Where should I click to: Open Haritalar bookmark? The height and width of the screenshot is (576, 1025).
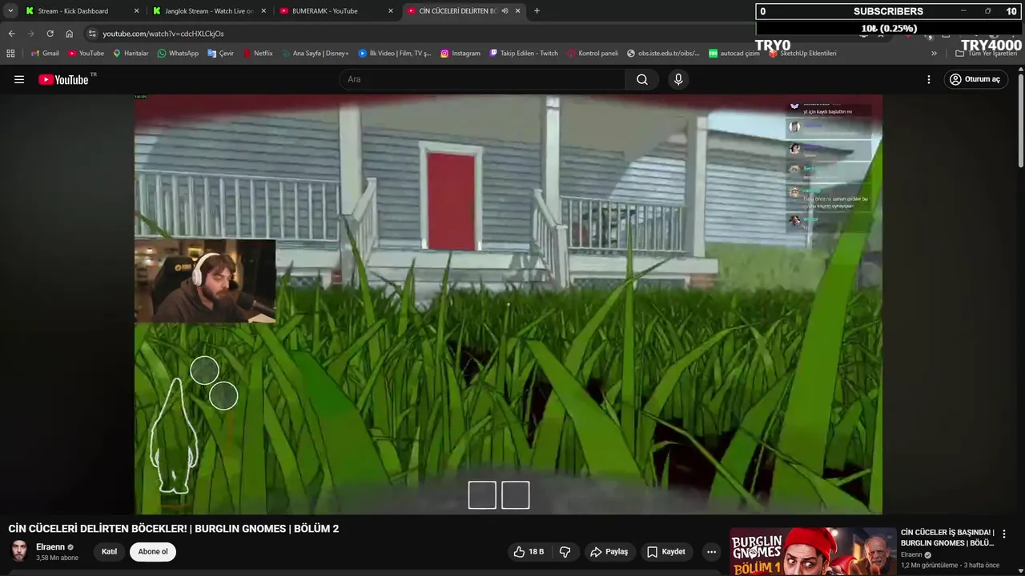(x=131, y=54)
